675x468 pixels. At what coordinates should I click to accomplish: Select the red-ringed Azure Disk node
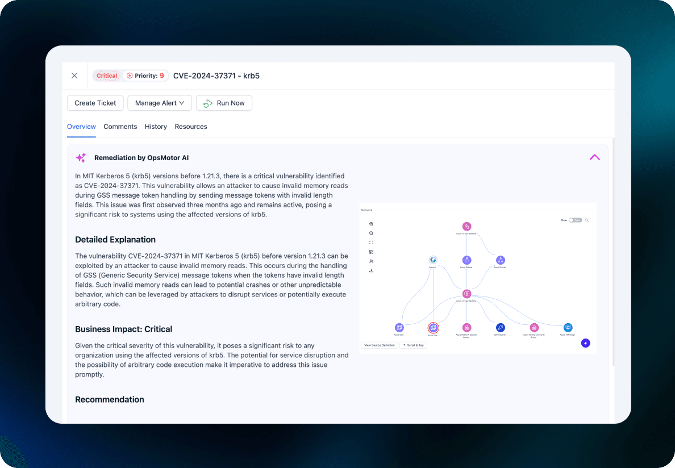(433, 327)
